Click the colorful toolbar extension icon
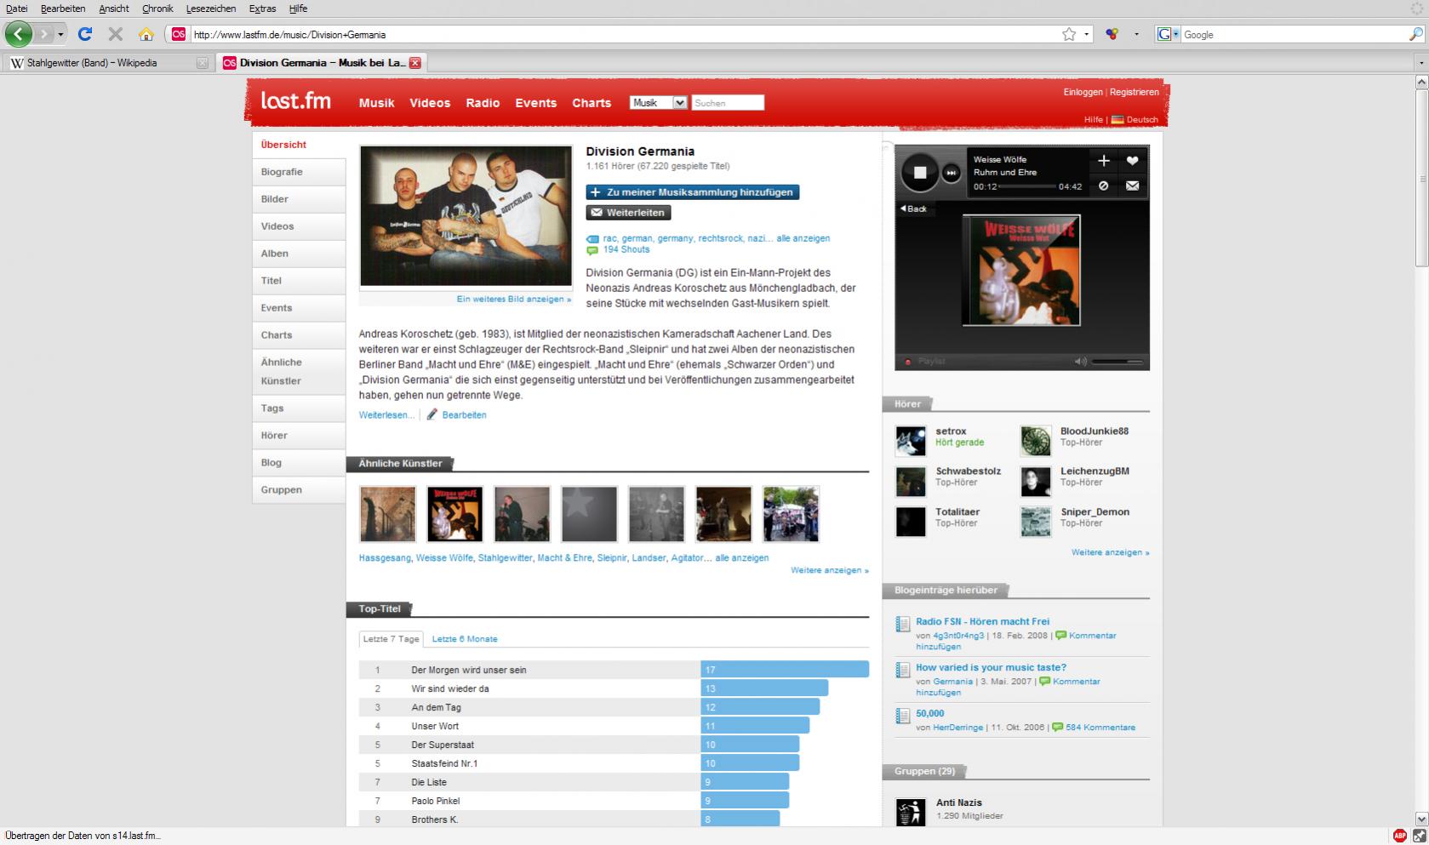The height and width of the screenshot is (845, 1429). [x=1112, y=34]
